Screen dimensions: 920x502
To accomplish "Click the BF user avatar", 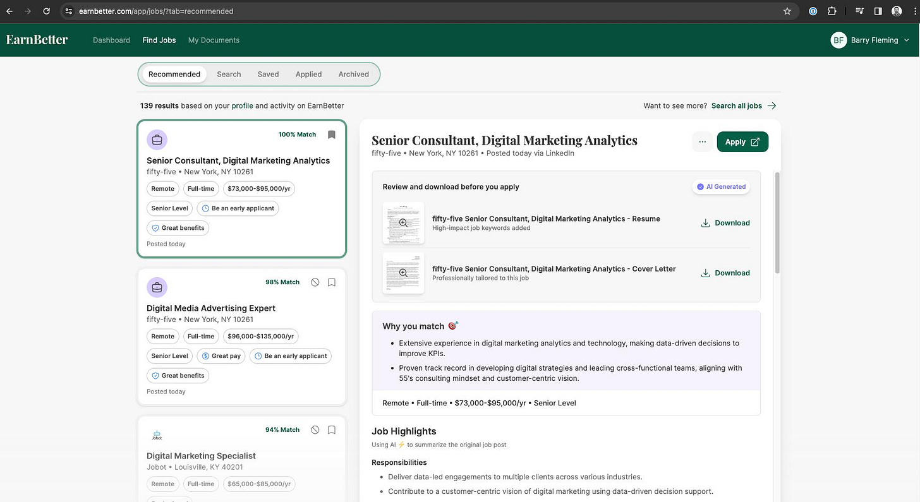I will tap(838, 40).
